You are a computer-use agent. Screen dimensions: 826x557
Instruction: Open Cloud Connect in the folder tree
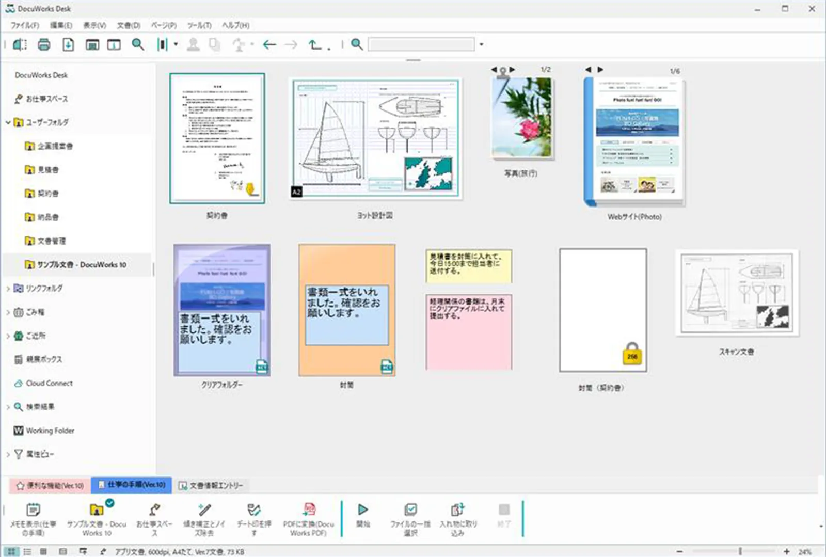click(x=43, y=383)
